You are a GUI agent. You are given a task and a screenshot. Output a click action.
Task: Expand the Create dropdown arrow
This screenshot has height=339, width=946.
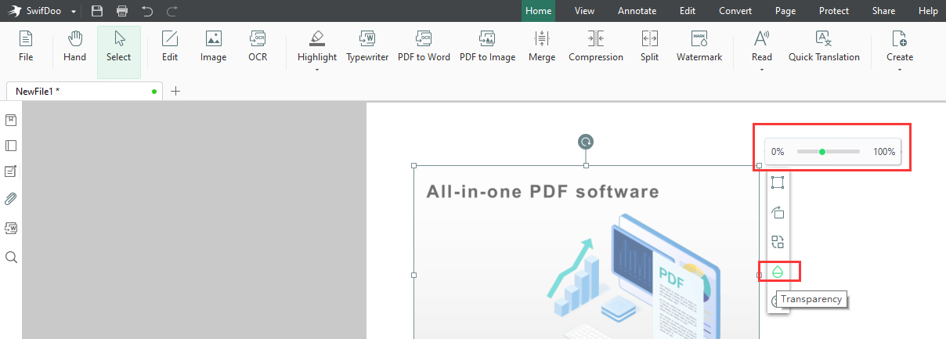point(900,70)
